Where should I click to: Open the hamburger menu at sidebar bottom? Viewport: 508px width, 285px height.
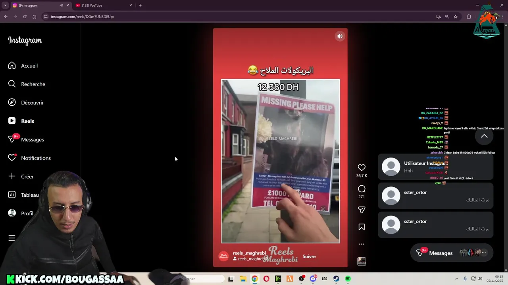click(x=12, y=238)
